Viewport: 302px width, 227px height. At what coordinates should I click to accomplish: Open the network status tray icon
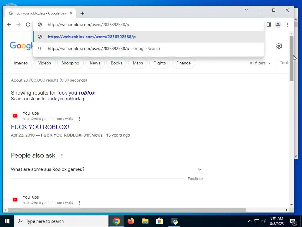pyautogui.click(x=257, y=221)
